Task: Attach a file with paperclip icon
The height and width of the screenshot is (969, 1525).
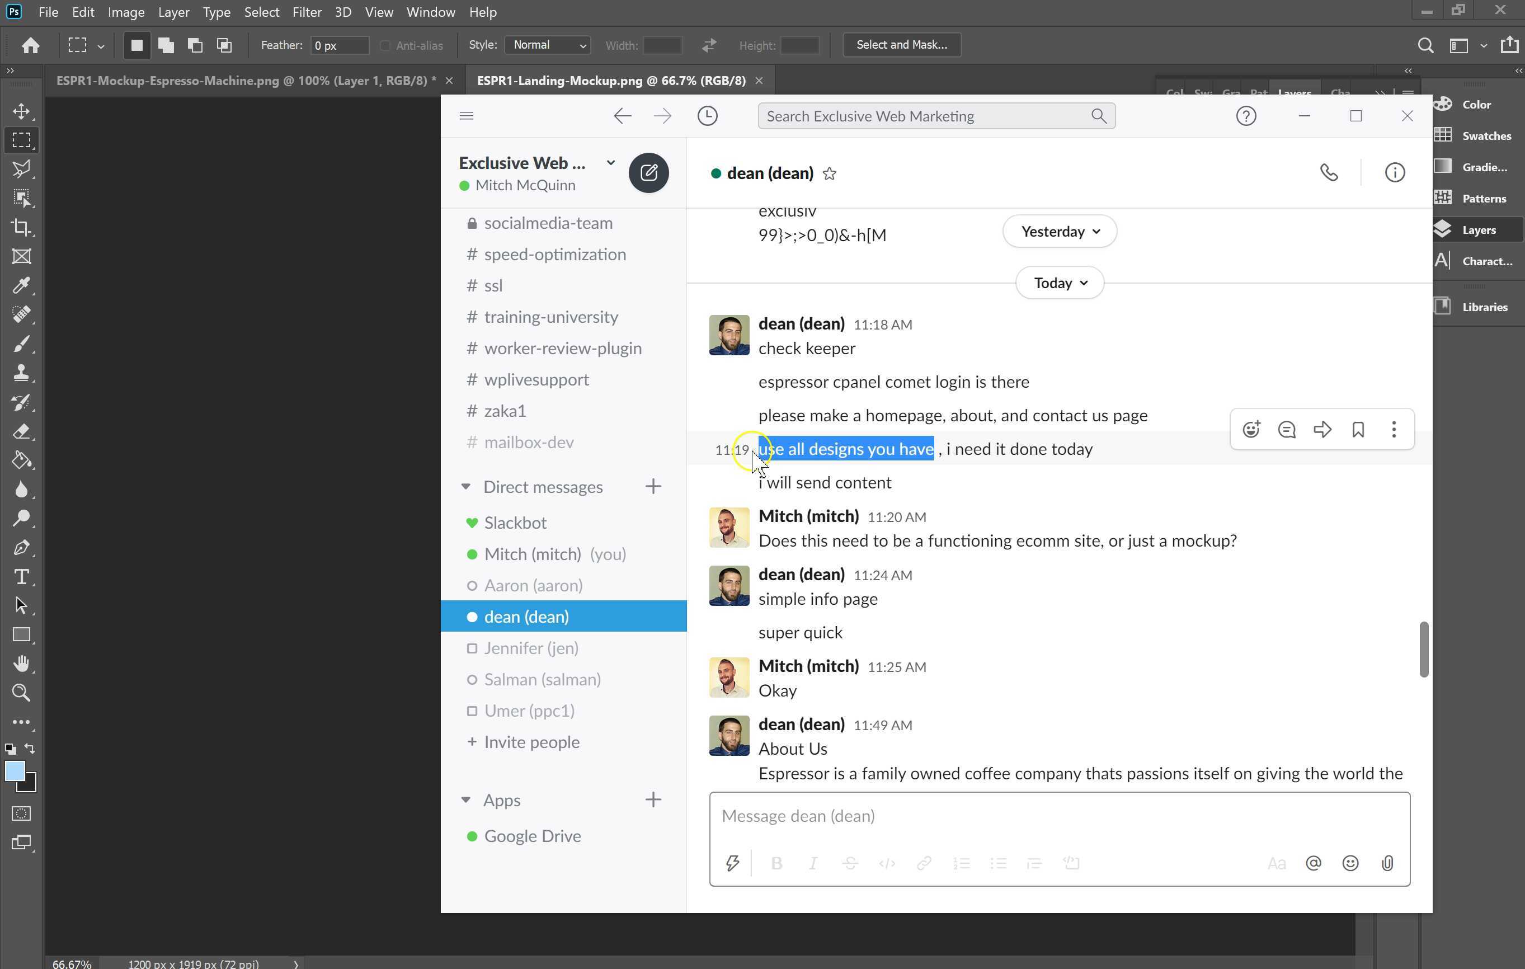Action: [x=1387, y=863]
